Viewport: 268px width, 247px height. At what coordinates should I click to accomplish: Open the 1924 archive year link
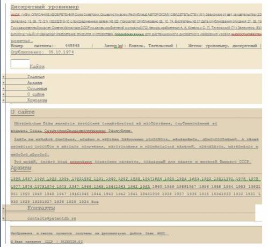84,202
